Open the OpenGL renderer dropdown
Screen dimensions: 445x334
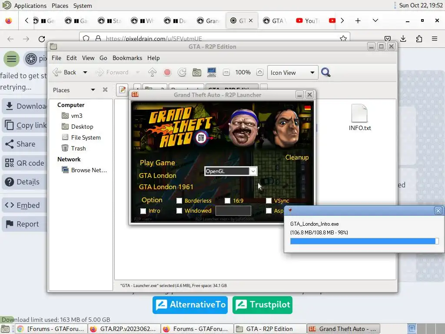click(x=231, y=171)
